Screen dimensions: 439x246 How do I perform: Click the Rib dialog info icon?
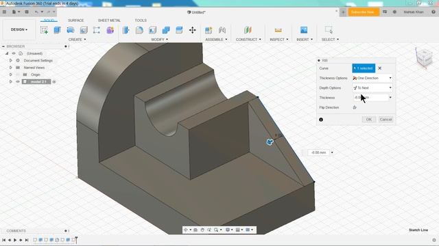click(321, 120)
